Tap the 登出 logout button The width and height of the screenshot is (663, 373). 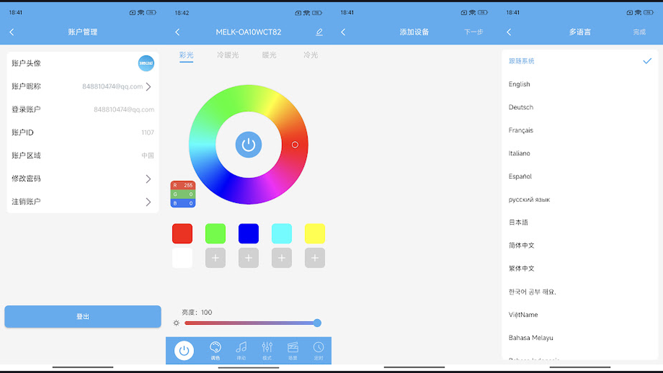pos(83,316)
